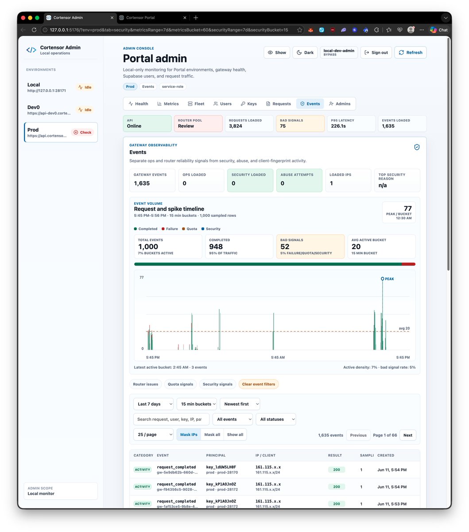Click key_ldUW5LH0F principal in first row

click(221, 467)
